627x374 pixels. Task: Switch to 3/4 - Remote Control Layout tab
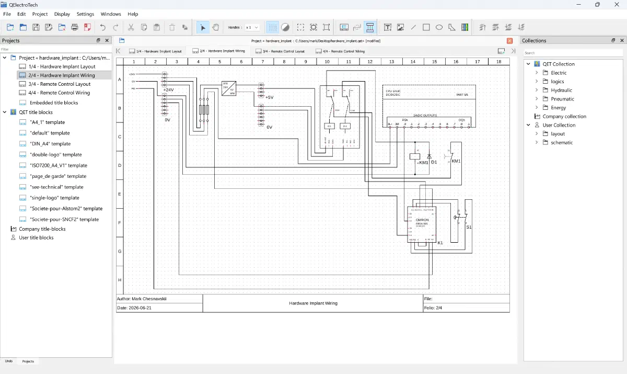tap(280, 51)
